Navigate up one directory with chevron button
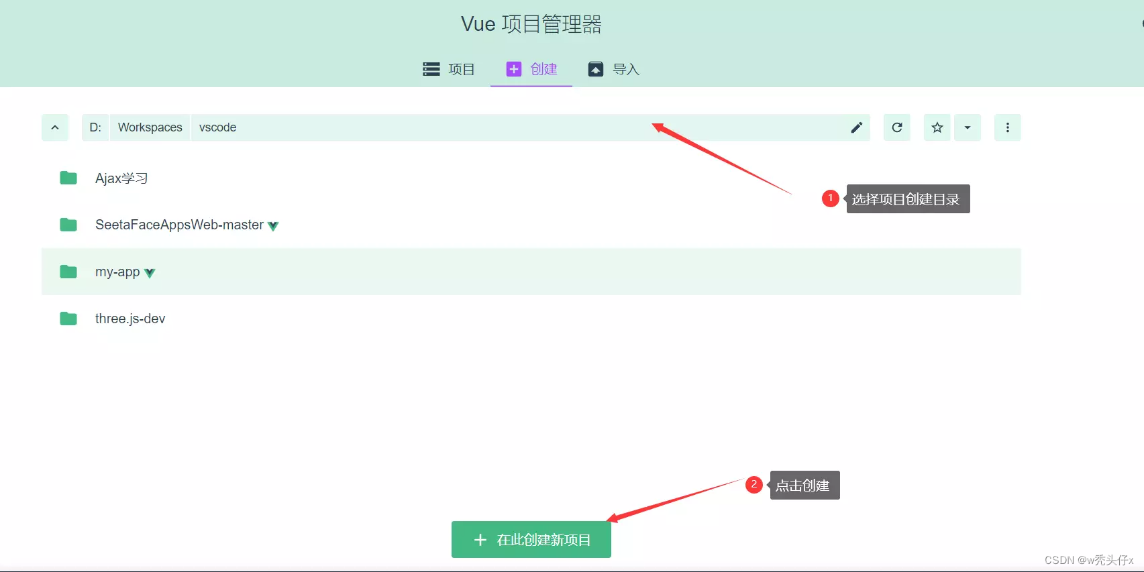The width and height of the screenshot is (1144, 572). click(54, 127)
